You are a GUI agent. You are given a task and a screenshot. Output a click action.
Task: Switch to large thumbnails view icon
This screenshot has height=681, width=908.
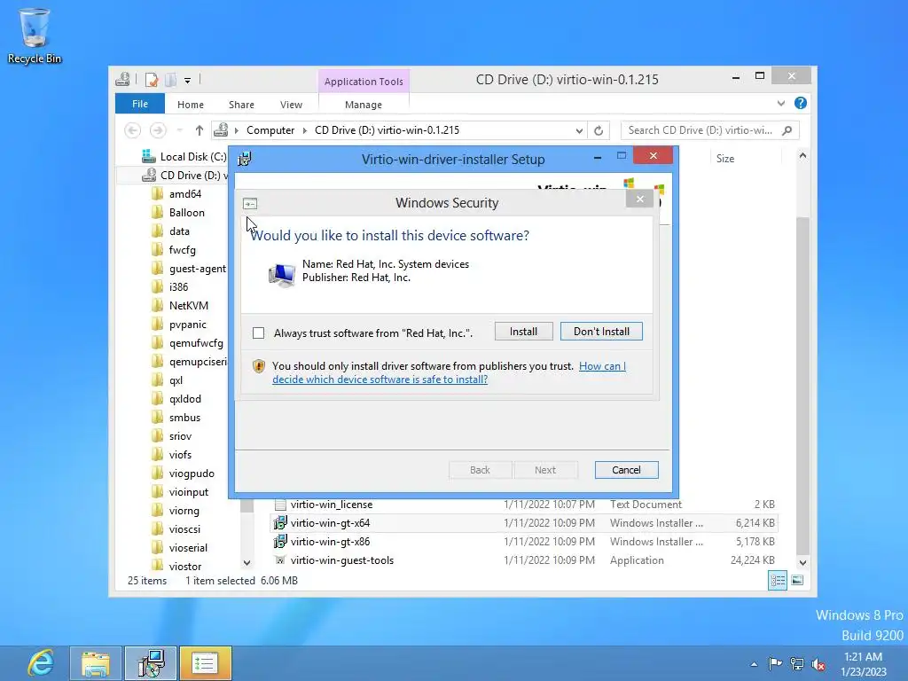coord(797,580)
